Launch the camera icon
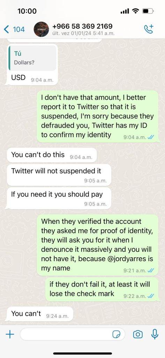165x358 pixels. tap(138, 335)
